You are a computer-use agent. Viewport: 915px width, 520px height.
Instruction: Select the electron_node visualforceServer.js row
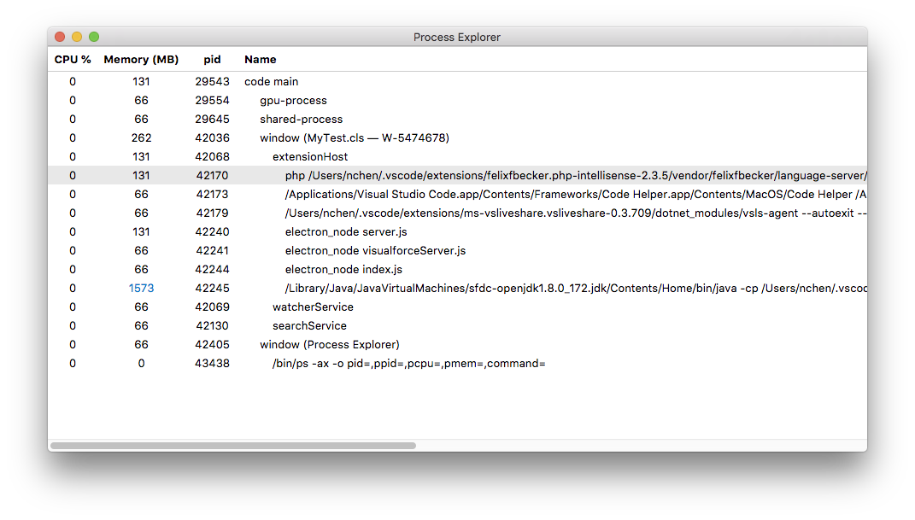pyautogui.click(x=458, y=251)
